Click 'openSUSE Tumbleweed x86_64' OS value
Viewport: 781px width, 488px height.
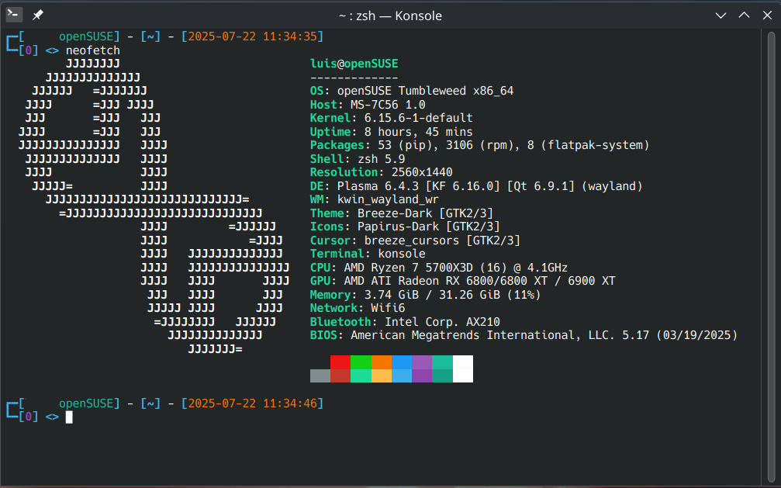pyautogui.click(x=425, y=91)
